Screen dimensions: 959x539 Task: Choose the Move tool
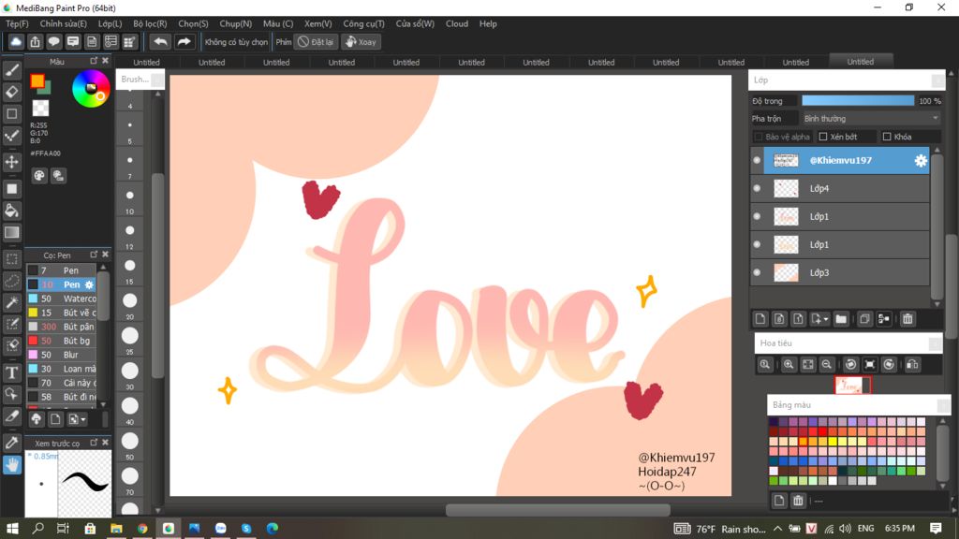(x=11, y=162)
